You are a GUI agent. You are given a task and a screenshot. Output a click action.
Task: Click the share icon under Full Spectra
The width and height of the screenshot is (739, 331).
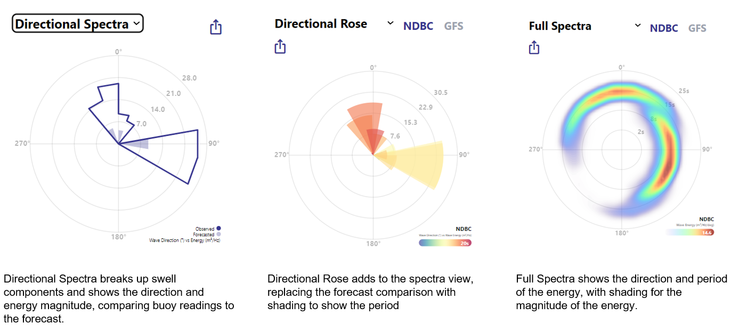tap(534, 47)
